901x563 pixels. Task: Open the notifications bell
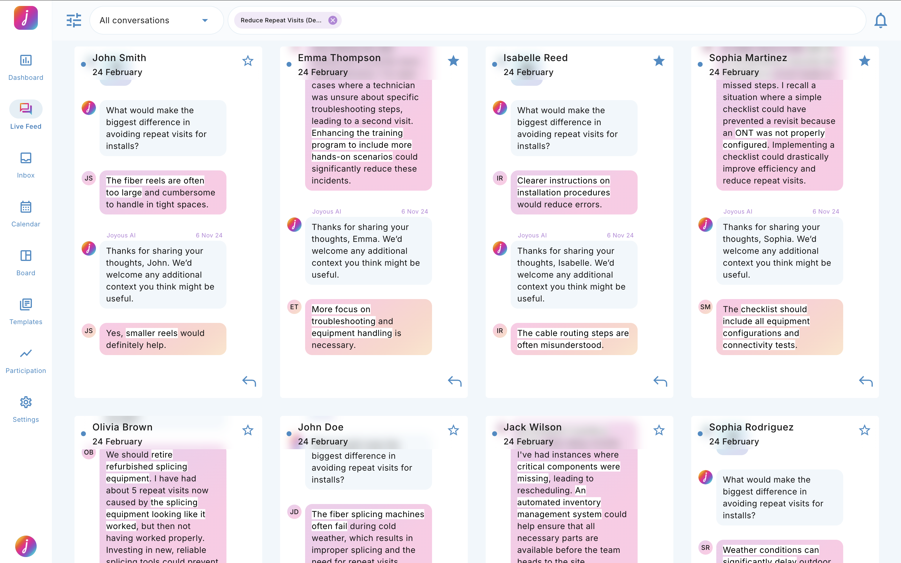pyautogui.click(x=880, y=21)
